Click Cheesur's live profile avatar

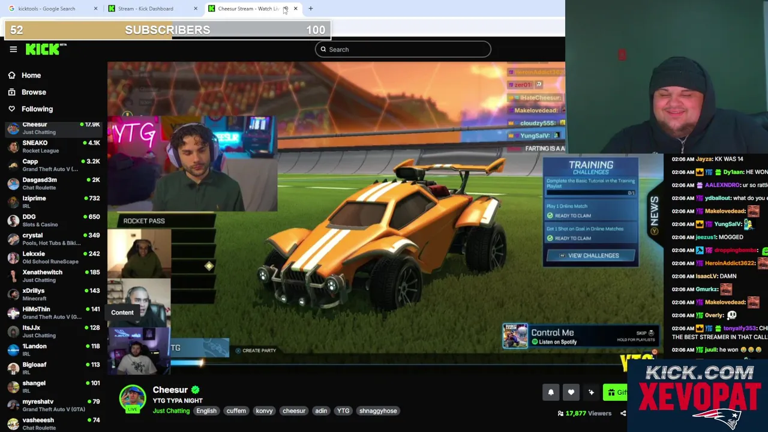[x=133, y=398]
